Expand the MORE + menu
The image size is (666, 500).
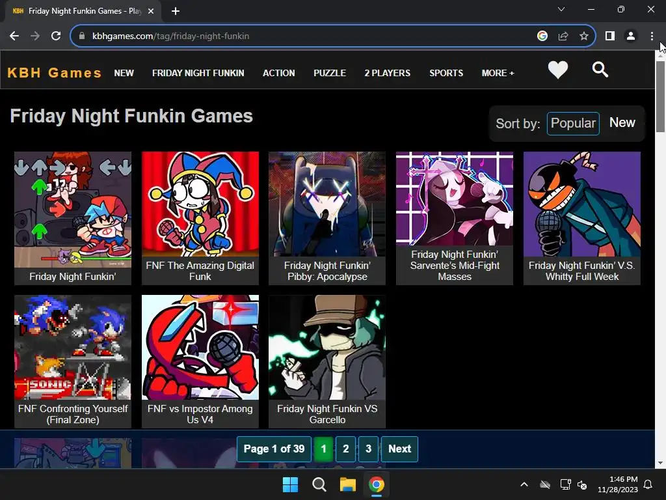pos(498,73)
